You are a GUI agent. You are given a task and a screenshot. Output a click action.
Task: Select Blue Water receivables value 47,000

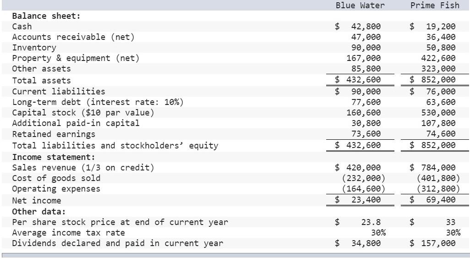pos(366,37)
